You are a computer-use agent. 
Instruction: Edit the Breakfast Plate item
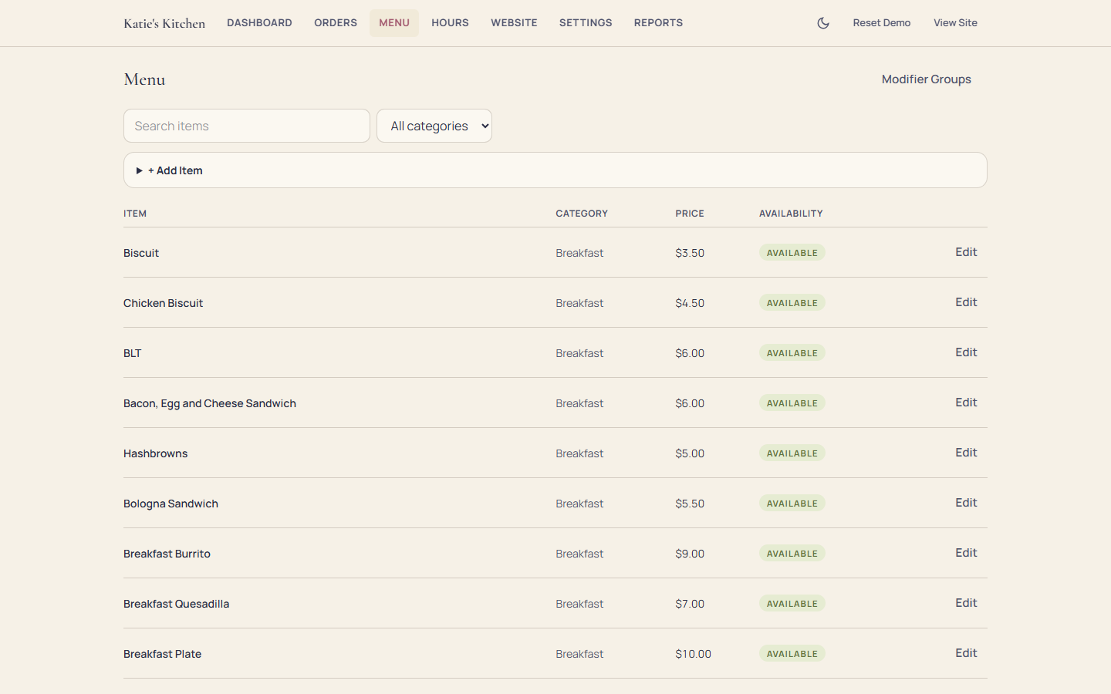tap(966, 653)
